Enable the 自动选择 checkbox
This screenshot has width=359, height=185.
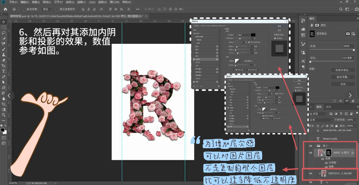click(24, 9)
